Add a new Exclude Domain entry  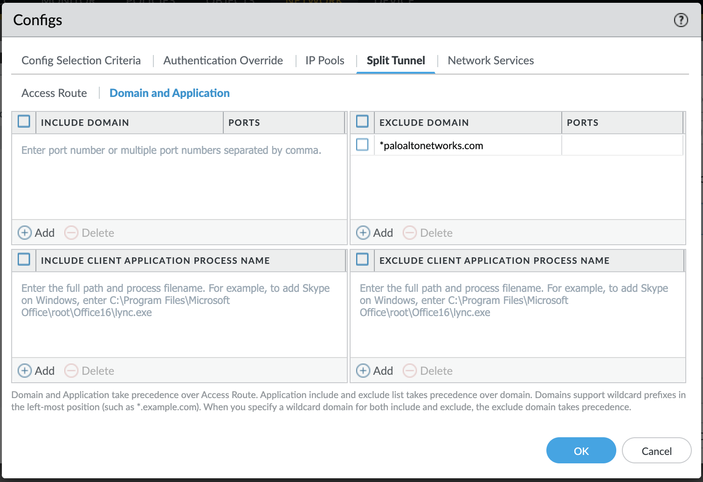point(374,233)
